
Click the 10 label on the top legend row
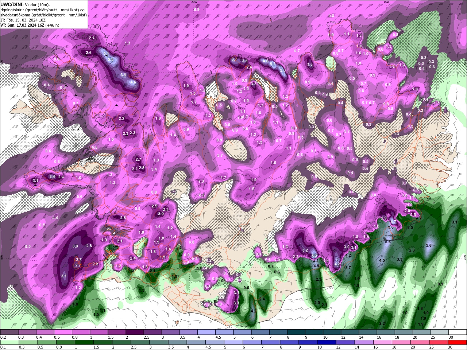pyautogui.click(x=325, y=337)
